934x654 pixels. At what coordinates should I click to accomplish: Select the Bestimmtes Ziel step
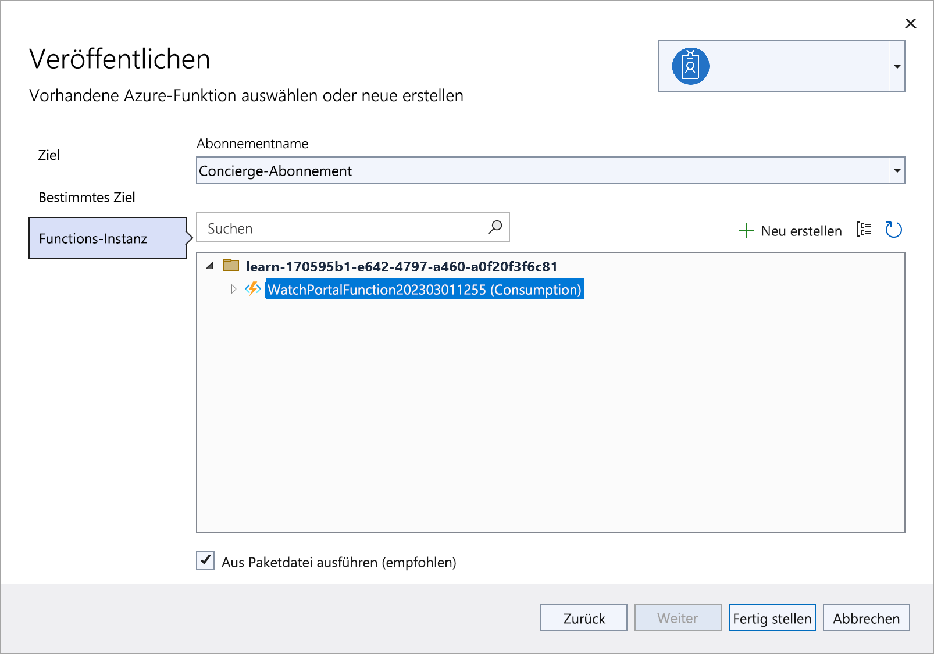point(87,197)
